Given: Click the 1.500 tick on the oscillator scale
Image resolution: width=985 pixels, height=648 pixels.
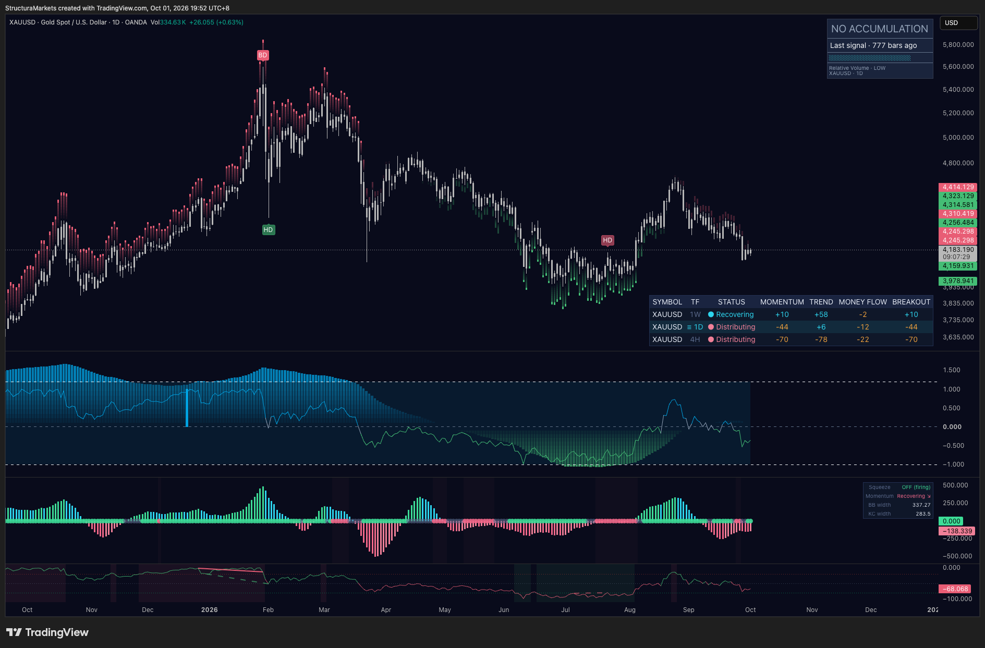Looking at the screenshot, I should point(952,370).
